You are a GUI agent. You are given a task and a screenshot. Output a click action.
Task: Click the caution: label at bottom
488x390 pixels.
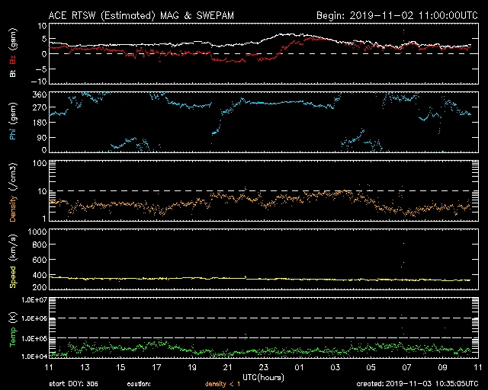pos(137,384)
